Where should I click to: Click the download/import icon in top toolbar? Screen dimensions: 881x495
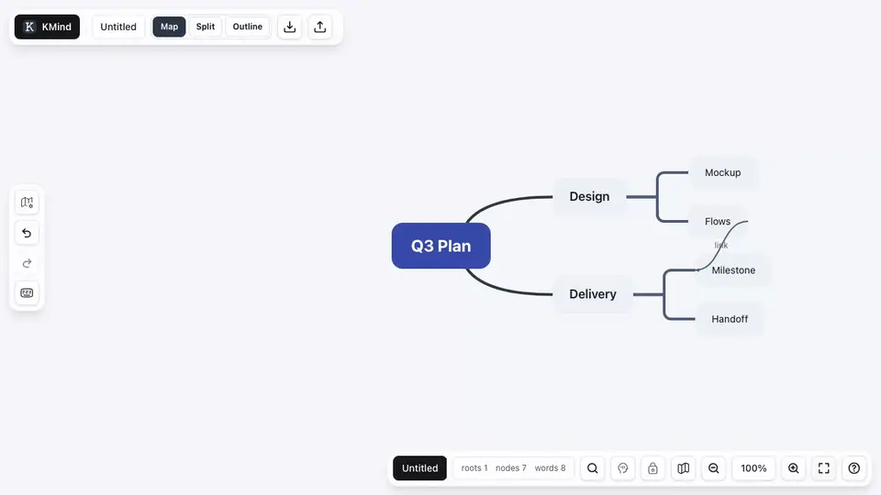289,27
